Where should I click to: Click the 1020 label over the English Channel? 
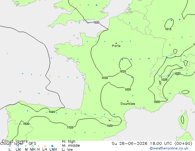tap(96, 22)
